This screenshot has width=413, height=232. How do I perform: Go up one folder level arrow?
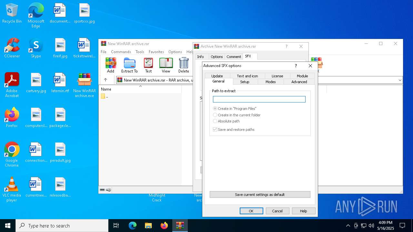point(106,80)
